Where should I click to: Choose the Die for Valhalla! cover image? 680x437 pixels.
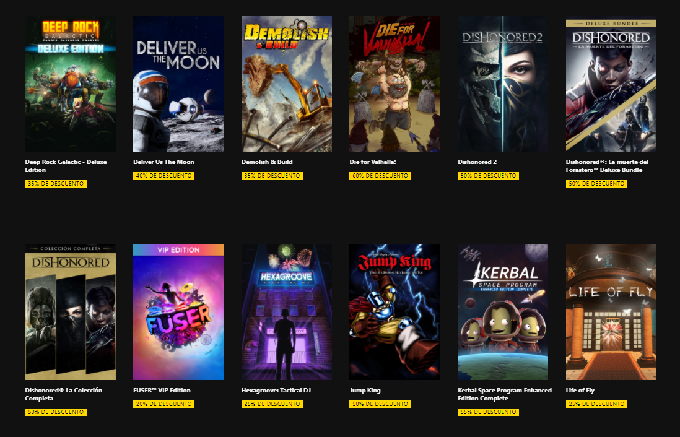click(394, 84)
